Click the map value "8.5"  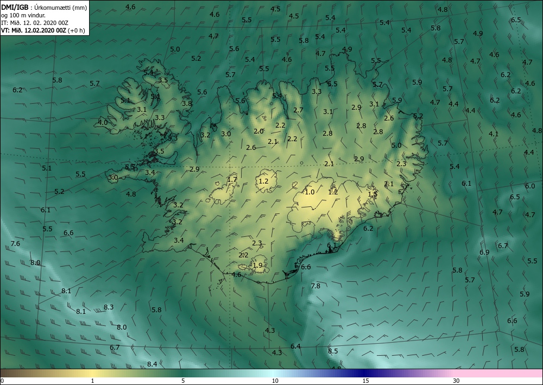pos(333,351)
